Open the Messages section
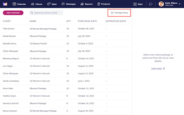This screenshot has width=184, height=115. pyautogui.click(x=69, y=4)
